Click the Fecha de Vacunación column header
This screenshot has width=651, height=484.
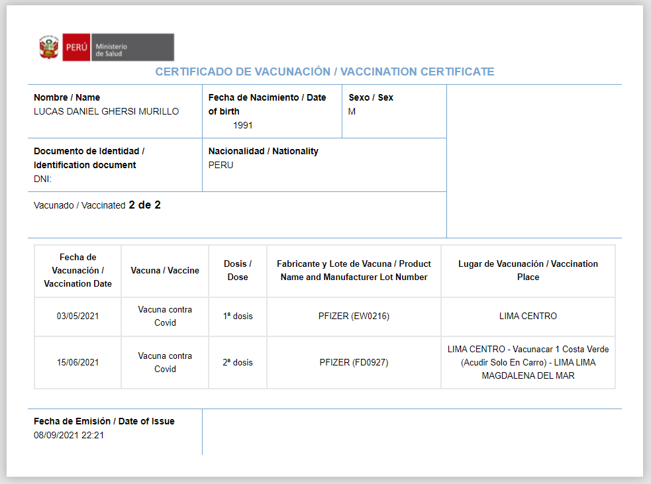77,270
